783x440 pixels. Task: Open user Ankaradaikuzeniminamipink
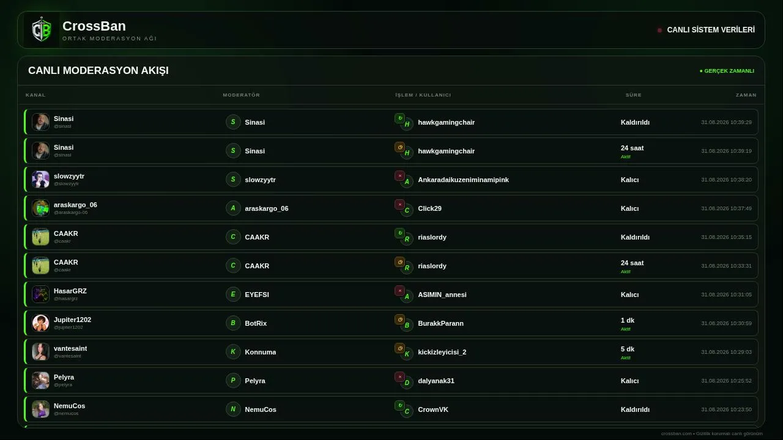463,180
